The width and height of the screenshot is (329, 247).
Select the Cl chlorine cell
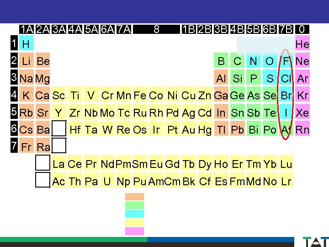286,77
